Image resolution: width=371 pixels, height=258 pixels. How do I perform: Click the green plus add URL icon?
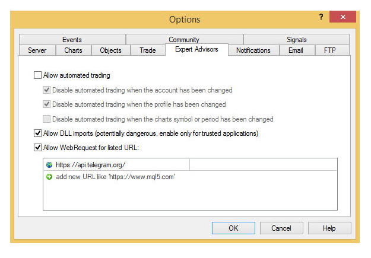[x=49, y=177]
